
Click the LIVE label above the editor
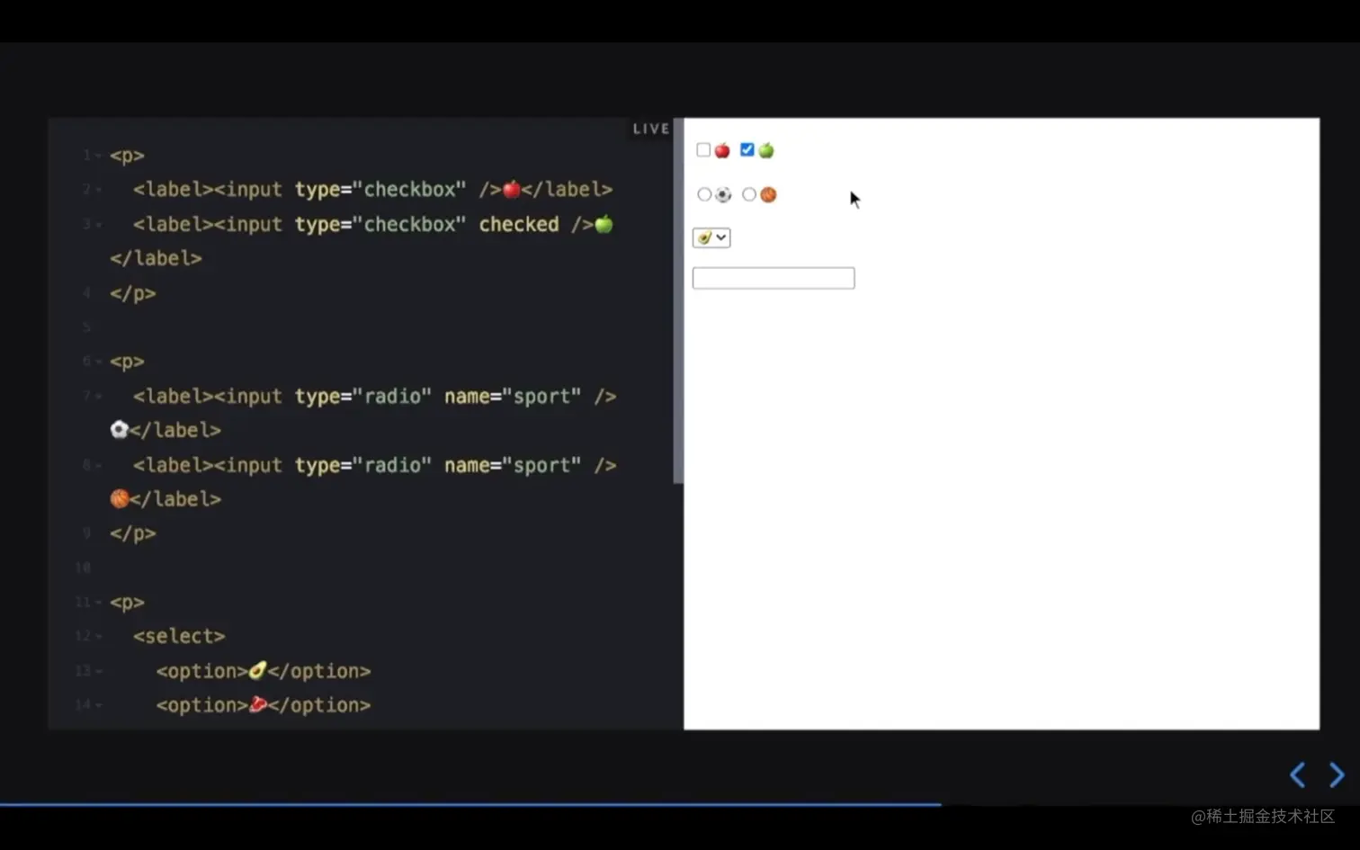651,129
